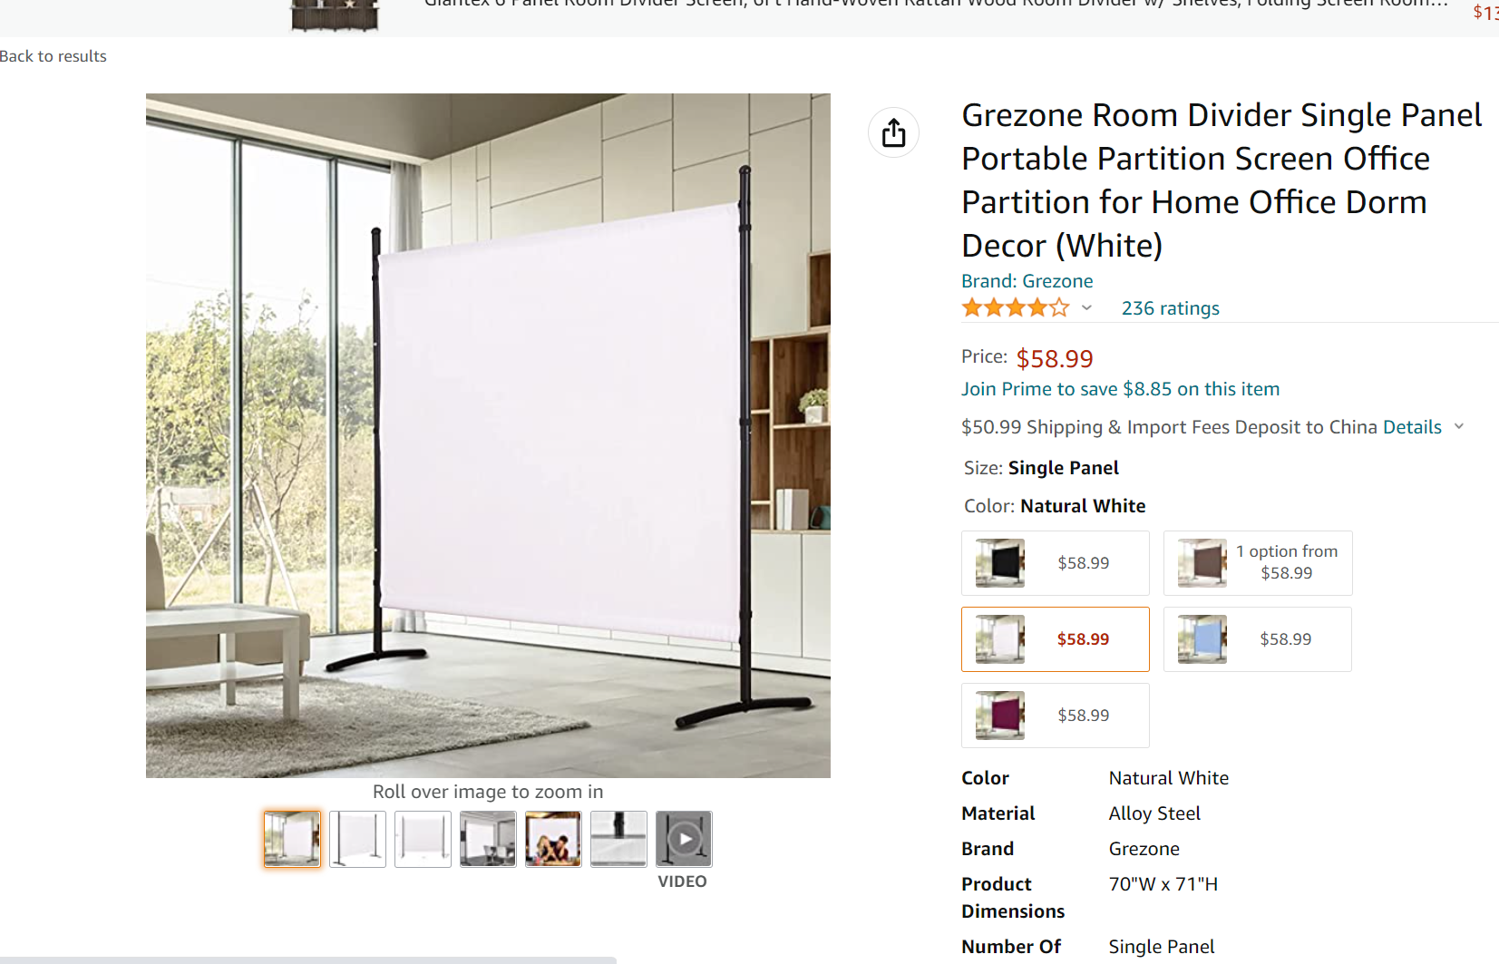
Task: Expand shipping details chevron
Action: coord(1459,426)
